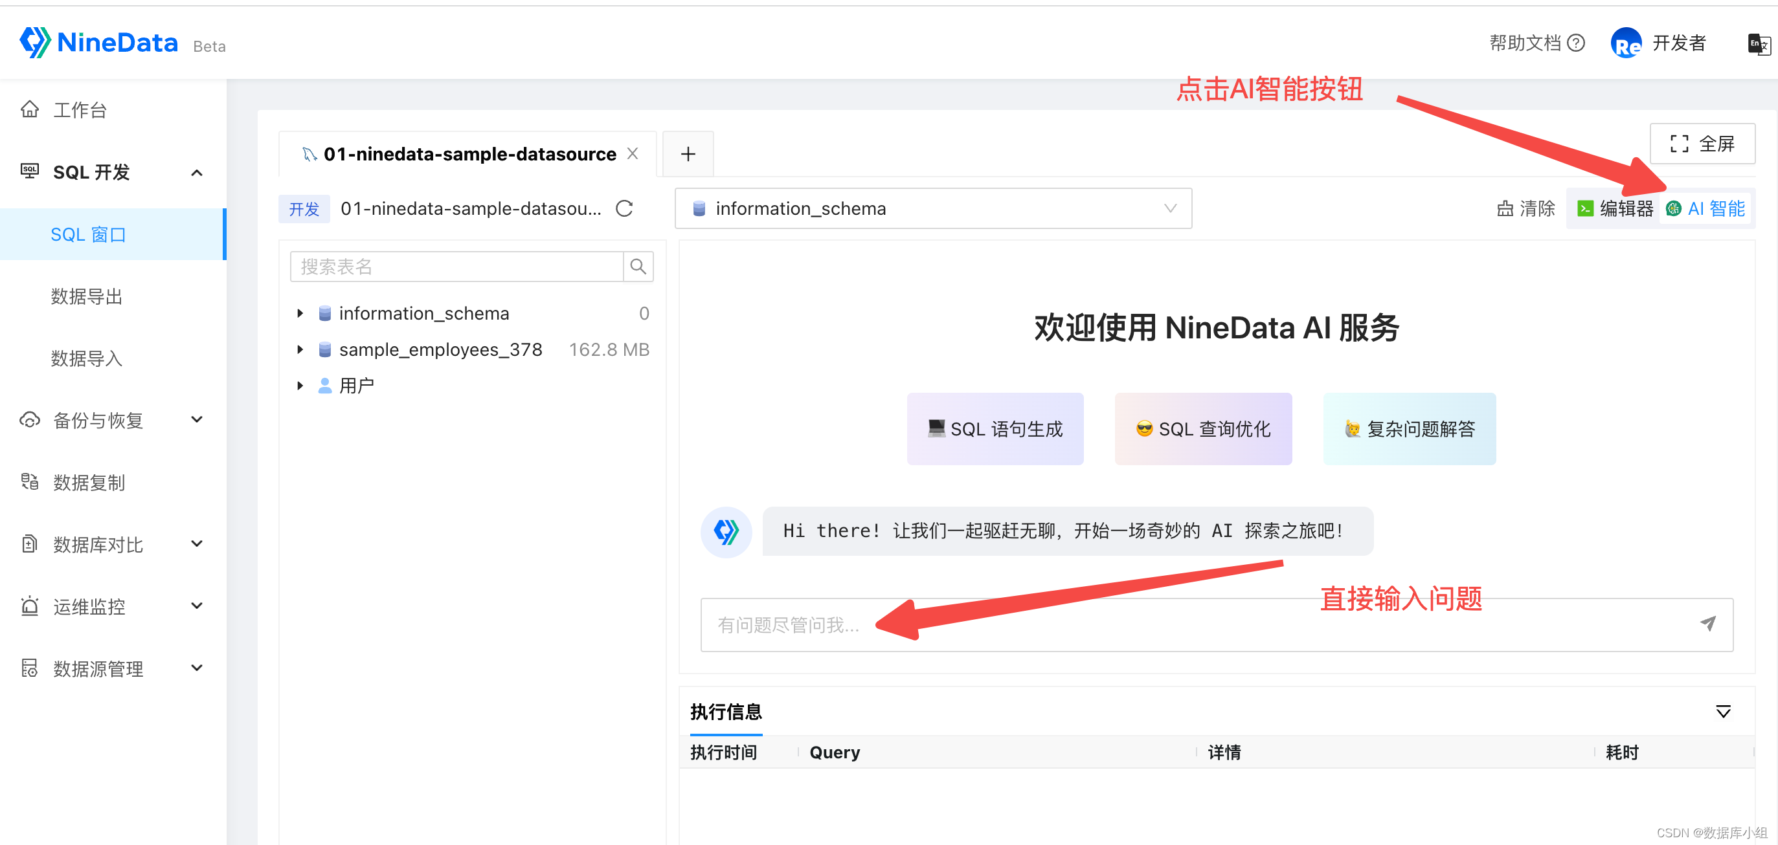The image size is (1778, 845).
Task: Click the 复杂问题解答 card
Action: [x=1409, y=429]
